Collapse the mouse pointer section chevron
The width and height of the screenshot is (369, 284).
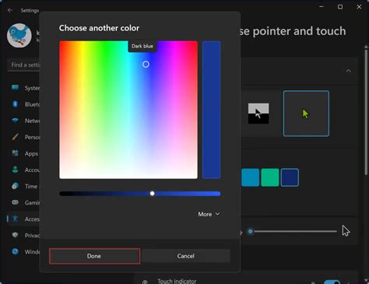pyautogui.click(x=348, y=71)
